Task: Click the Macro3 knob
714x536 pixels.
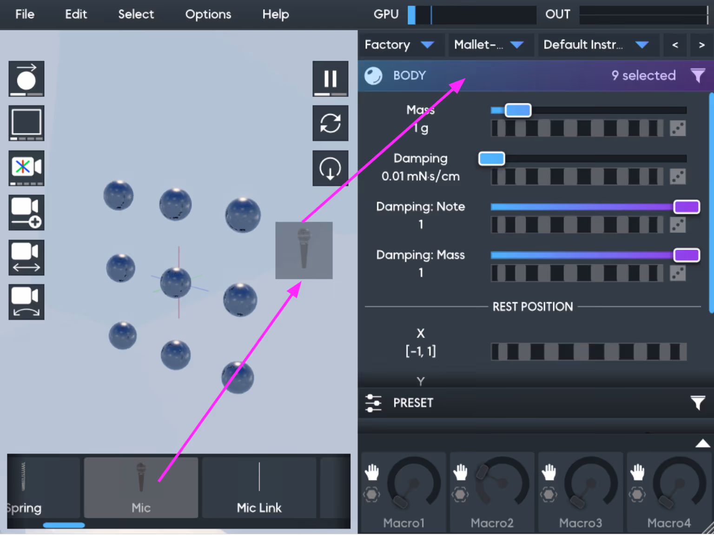Action: (591, 483)
